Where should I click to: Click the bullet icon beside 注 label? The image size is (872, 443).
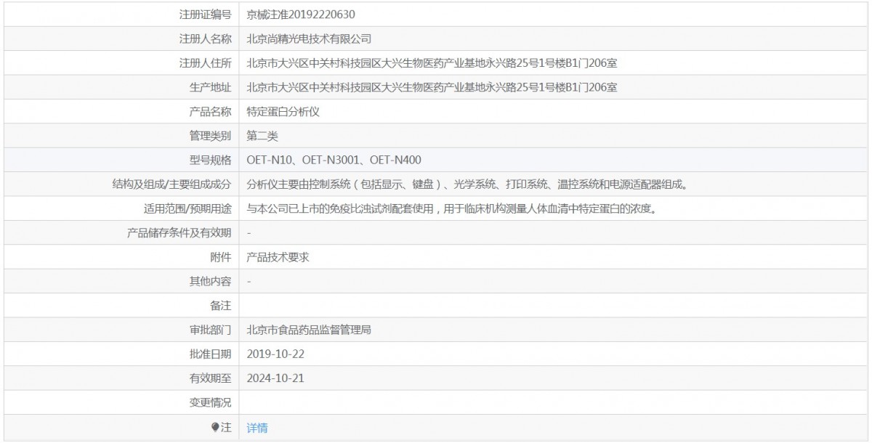[215, 428]
